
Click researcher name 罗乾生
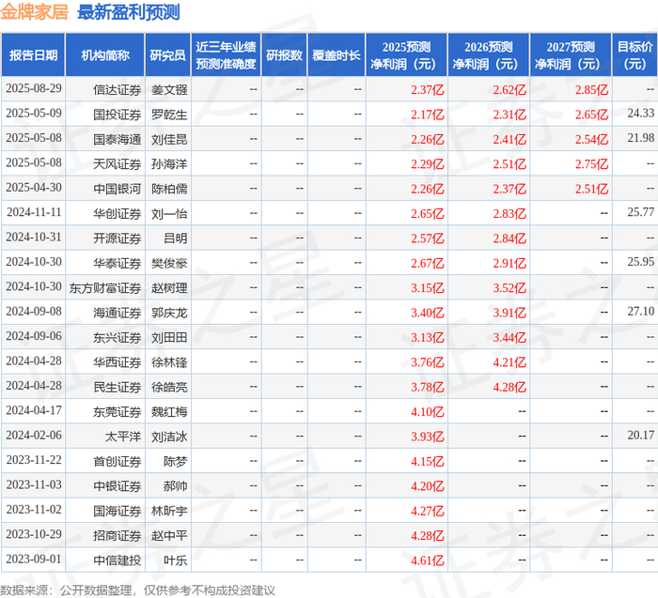click(x=169, y=115)
